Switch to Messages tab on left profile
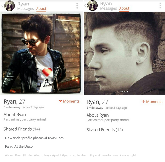 [x=26, y=9]
